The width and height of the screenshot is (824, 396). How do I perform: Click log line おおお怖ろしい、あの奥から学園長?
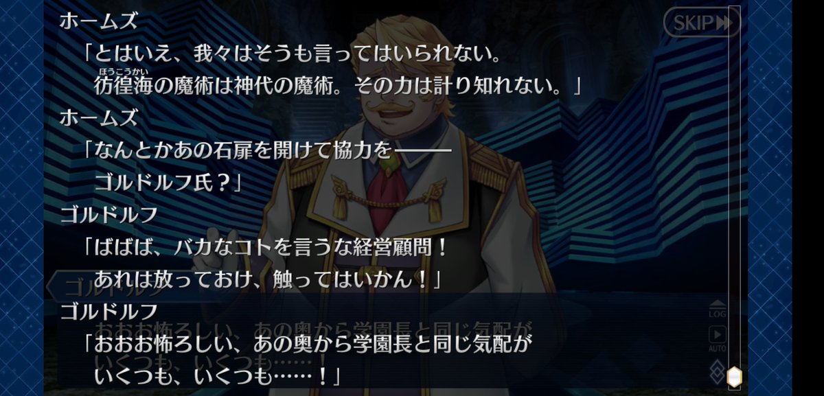coord(307,342)
